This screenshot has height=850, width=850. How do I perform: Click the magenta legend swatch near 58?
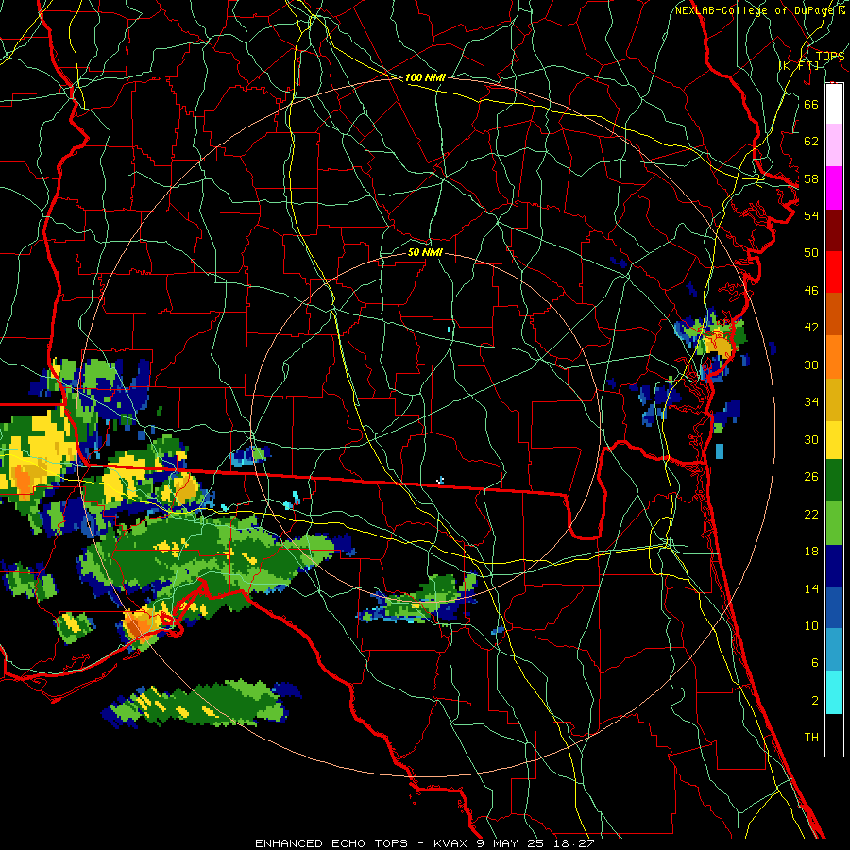(x=834, y=188)
